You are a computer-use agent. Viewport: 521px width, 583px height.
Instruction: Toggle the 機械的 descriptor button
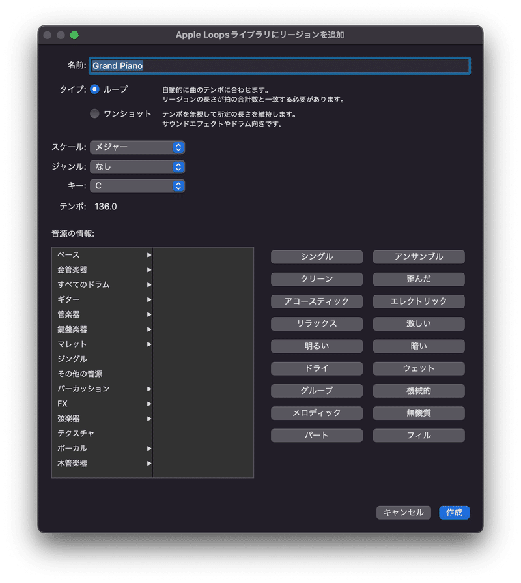419,391
